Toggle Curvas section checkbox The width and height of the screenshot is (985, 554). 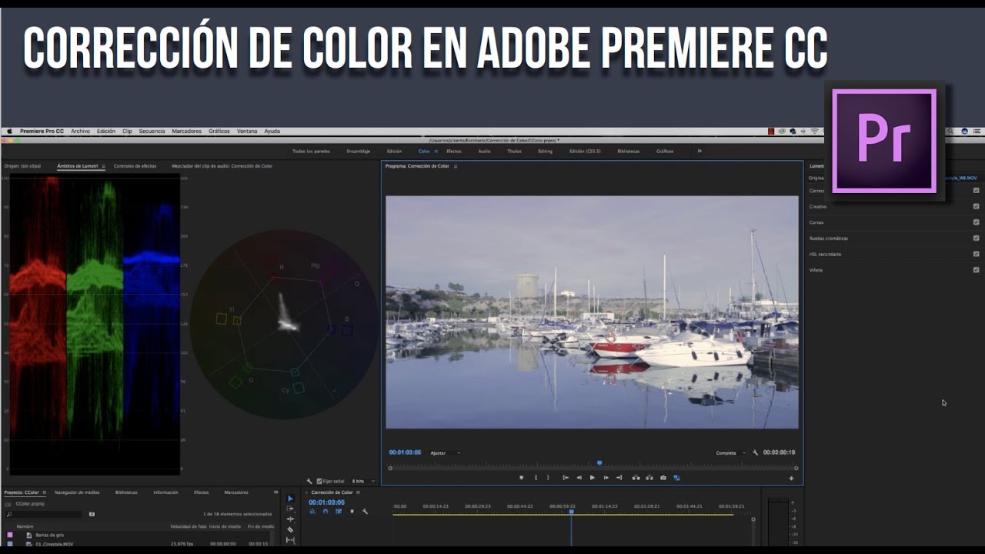pyautogui.click(x=977, y=222)
